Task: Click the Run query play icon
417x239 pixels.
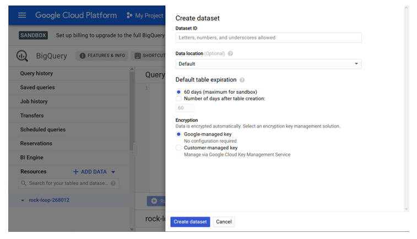Action: 154,201
